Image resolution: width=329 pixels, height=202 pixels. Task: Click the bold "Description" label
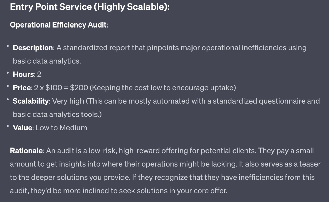pyautogui.click(x=33, y=48)
